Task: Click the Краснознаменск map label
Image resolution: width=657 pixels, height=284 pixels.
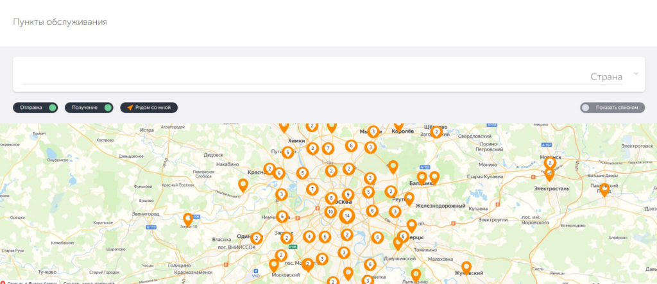Action: pos(193,272)
